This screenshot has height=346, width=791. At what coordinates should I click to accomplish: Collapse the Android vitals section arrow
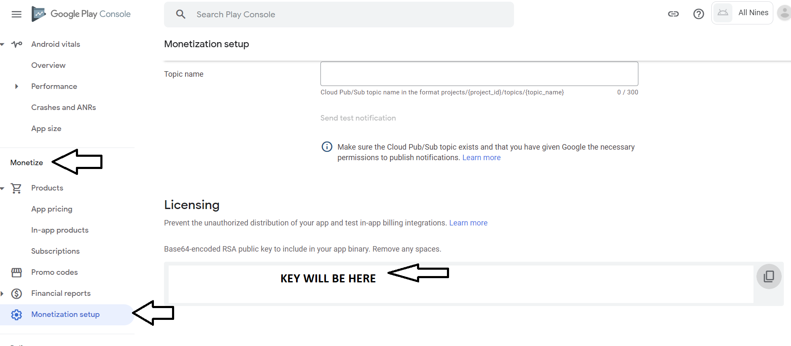[x=3, y=44]
